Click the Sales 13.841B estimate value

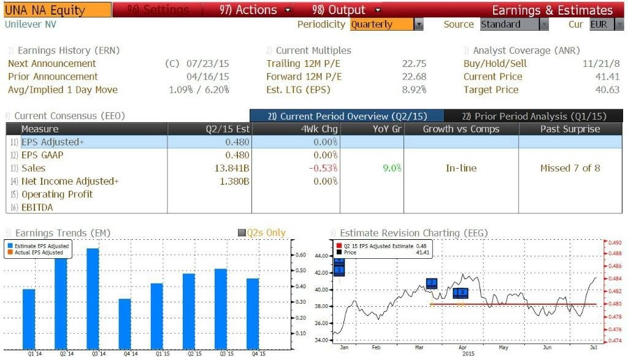coord(232,168)
